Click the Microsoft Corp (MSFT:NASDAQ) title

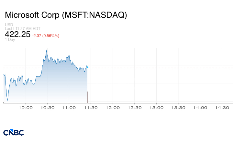click(66, 15)
